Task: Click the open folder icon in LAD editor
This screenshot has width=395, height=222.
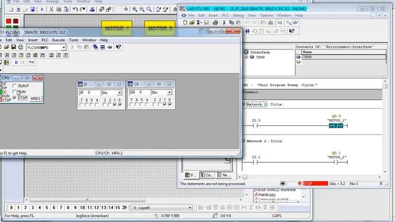Action: pos(192,23)
